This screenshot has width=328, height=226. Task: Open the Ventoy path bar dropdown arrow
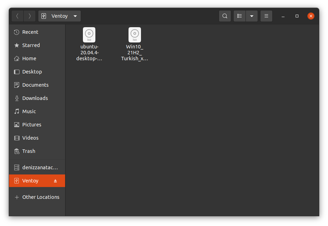click(75, 16)
